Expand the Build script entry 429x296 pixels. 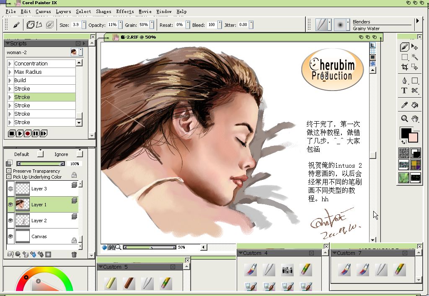pyautogui.click(x=10, y=80)
